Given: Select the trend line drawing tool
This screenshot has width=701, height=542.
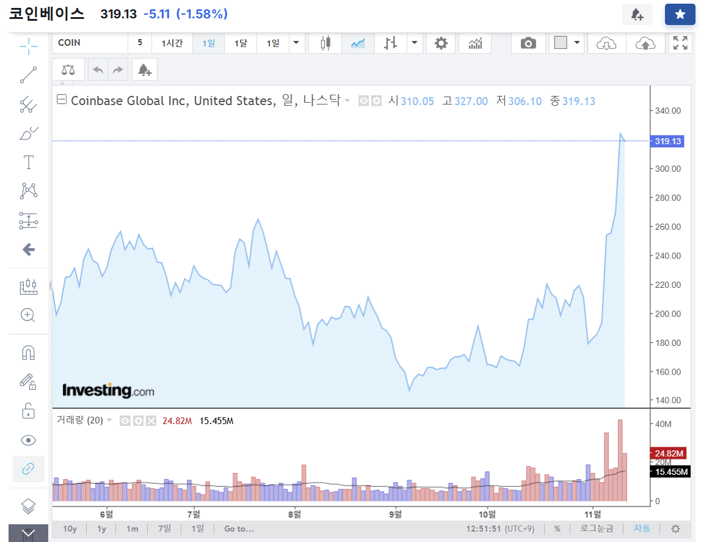Looking at the screenshot, I should point(28,75).
